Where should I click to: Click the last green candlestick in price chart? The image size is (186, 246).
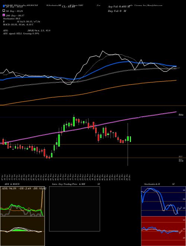pyautogui.click(x=131, y=139)
